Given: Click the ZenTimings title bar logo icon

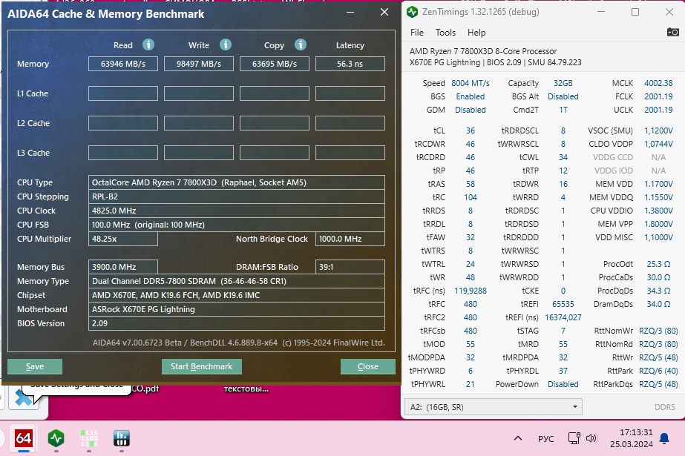Looking at the screenshot, I should [412, 12].
